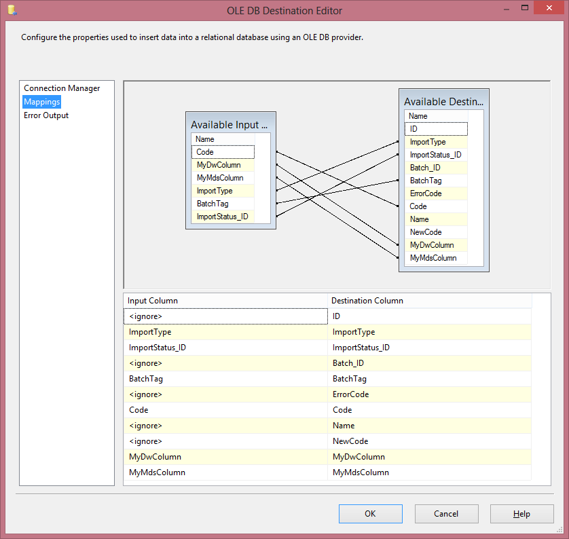The image size is (569, 539).
Task: Open the Connection Manager page
Action: (x=62, y=88)
